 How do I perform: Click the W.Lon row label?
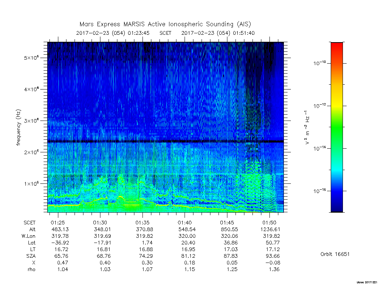tap(28, 236)
